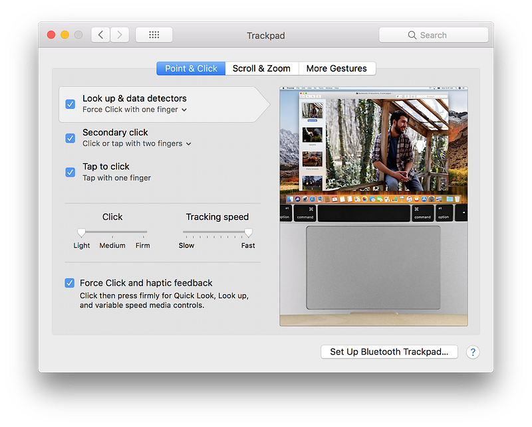Click the red close window button
This screenshot has width=532, height=427.
coord(51,35)
